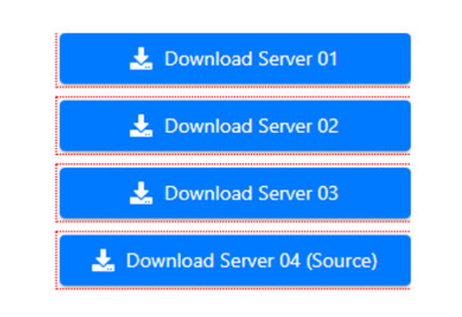Screen dimensions: 462x317
Task: Select the 'Download Server 01' text label
Action: point(251,59)
